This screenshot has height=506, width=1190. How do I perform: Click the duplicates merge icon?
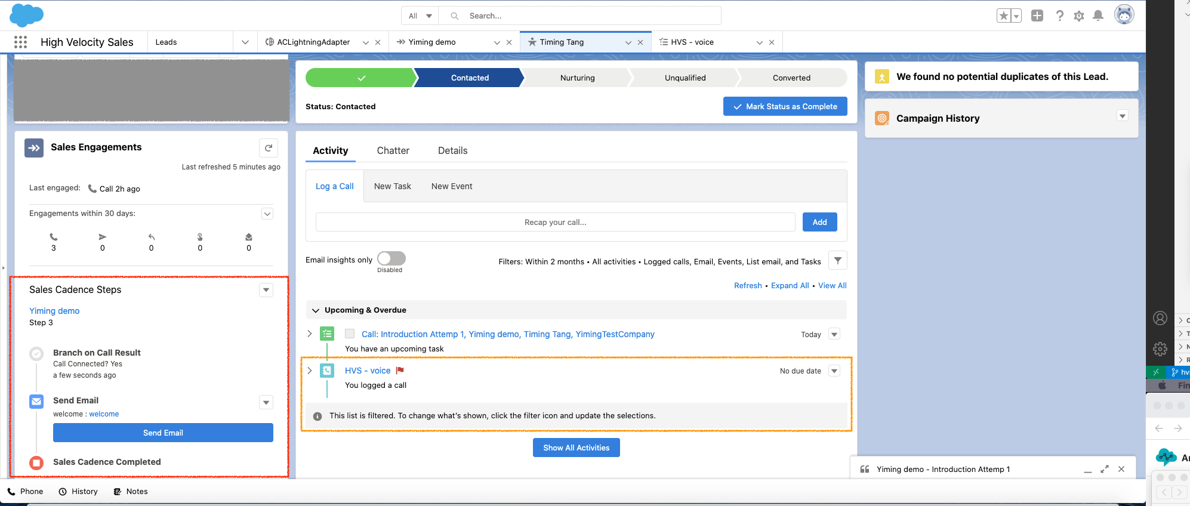pyautogui.click(x=882, y=76)
